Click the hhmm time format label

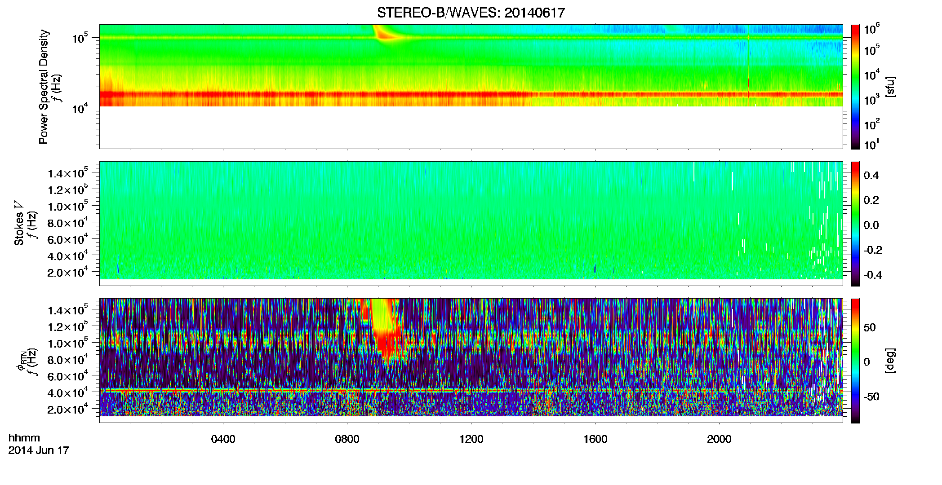pos(24,438)
